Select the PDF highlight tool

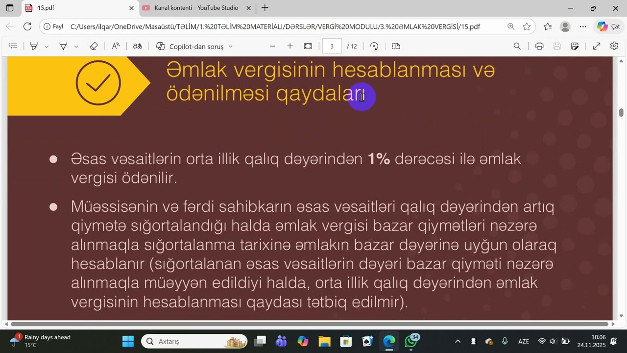tap(34, 46)
